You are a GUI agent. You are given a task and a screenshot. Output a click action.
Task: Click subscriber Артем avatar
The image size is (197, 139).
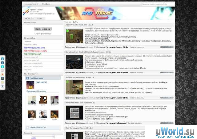tap(54, 114)
